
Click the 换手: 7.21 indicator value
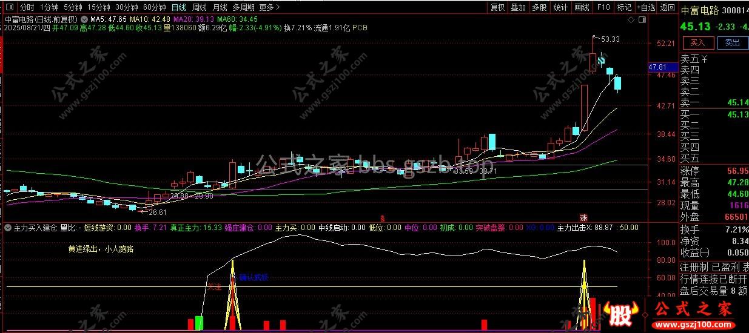(x=150, y=228)
